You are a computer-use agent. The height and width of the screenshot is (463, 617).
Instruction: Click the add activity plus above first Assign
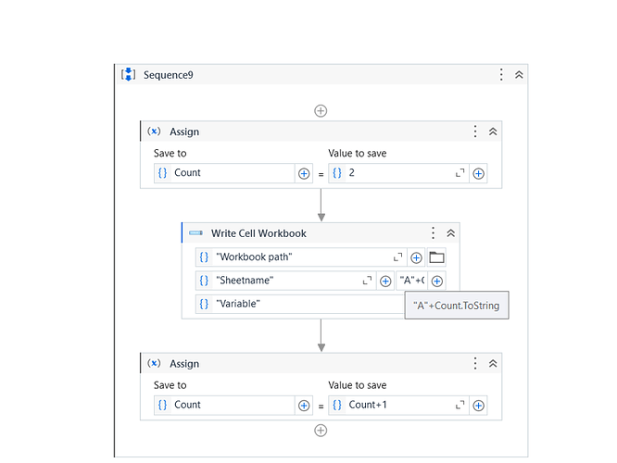point(321,111)
